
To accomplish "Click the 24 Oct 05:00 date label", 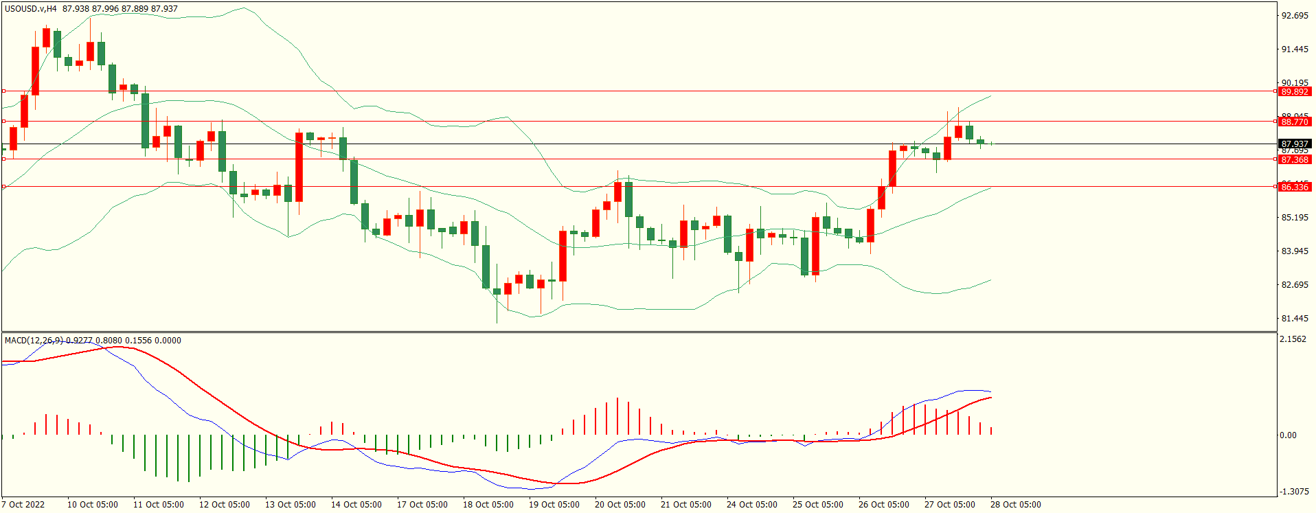I will click(x=751, y=504).
